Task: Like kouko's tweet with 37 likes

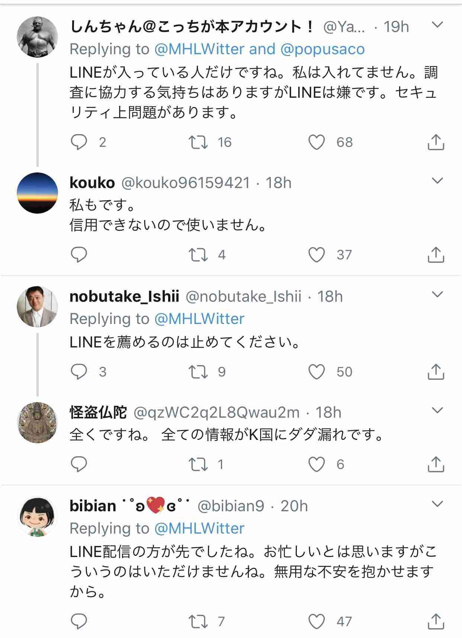Action: (x=317, y=255)
